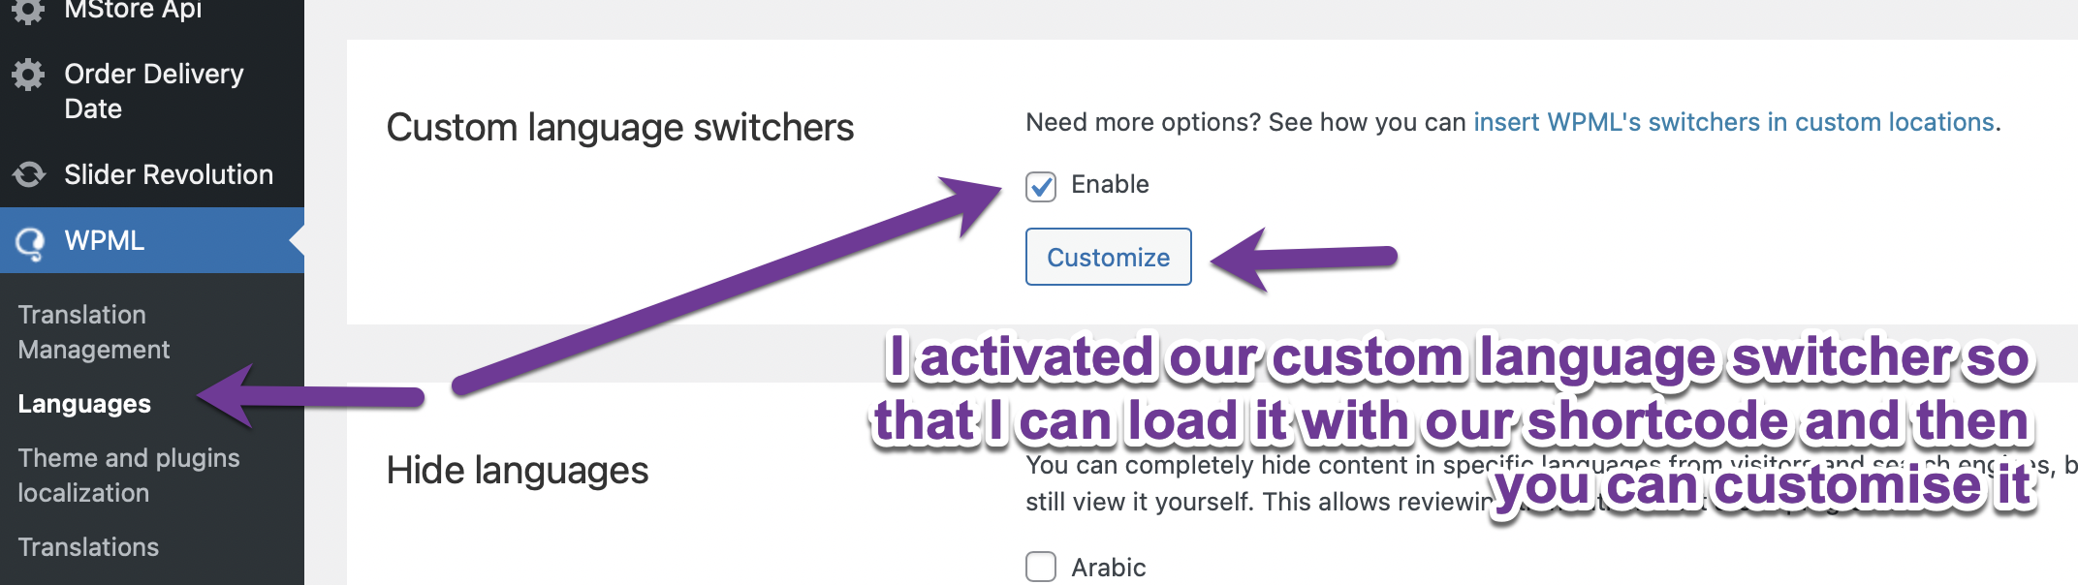Uncheck the Enable custom language switchers checkbox

click(x=1041, y=186)
